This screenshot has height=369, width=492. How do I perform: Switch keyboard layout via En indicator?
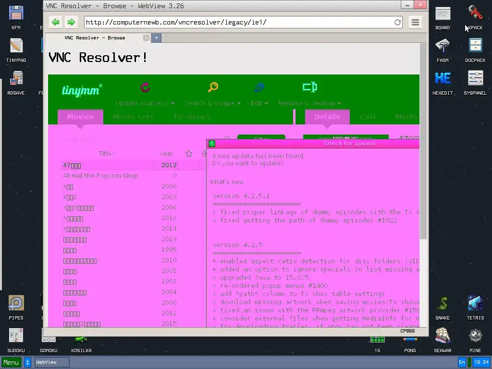click(462, 362)
